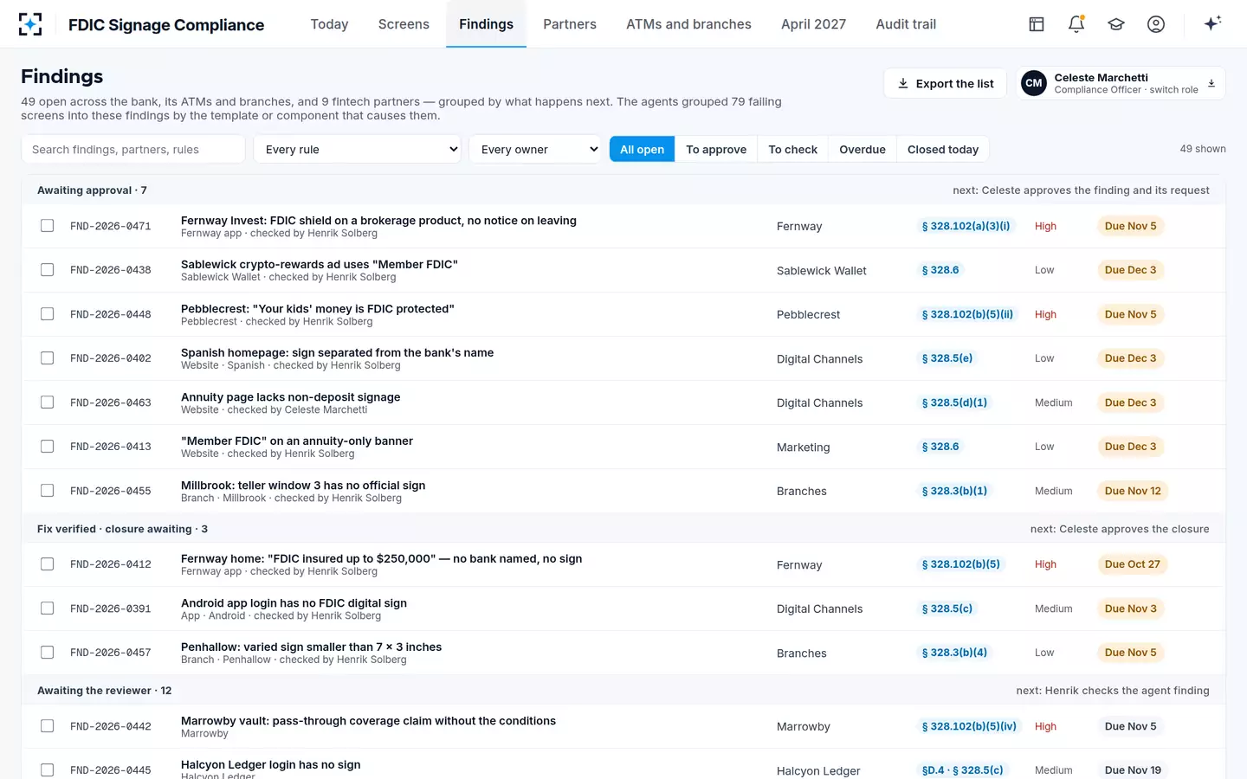
Task: Select checkbox for FND-2026-0471
Action: coord(48,226)
